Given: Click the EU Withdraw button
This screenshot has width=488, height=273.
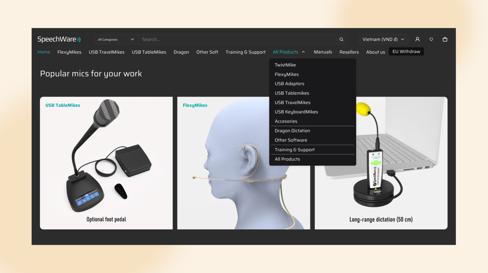Looking at the screenshot, I should pyautogui.click(x=406, y=51).
